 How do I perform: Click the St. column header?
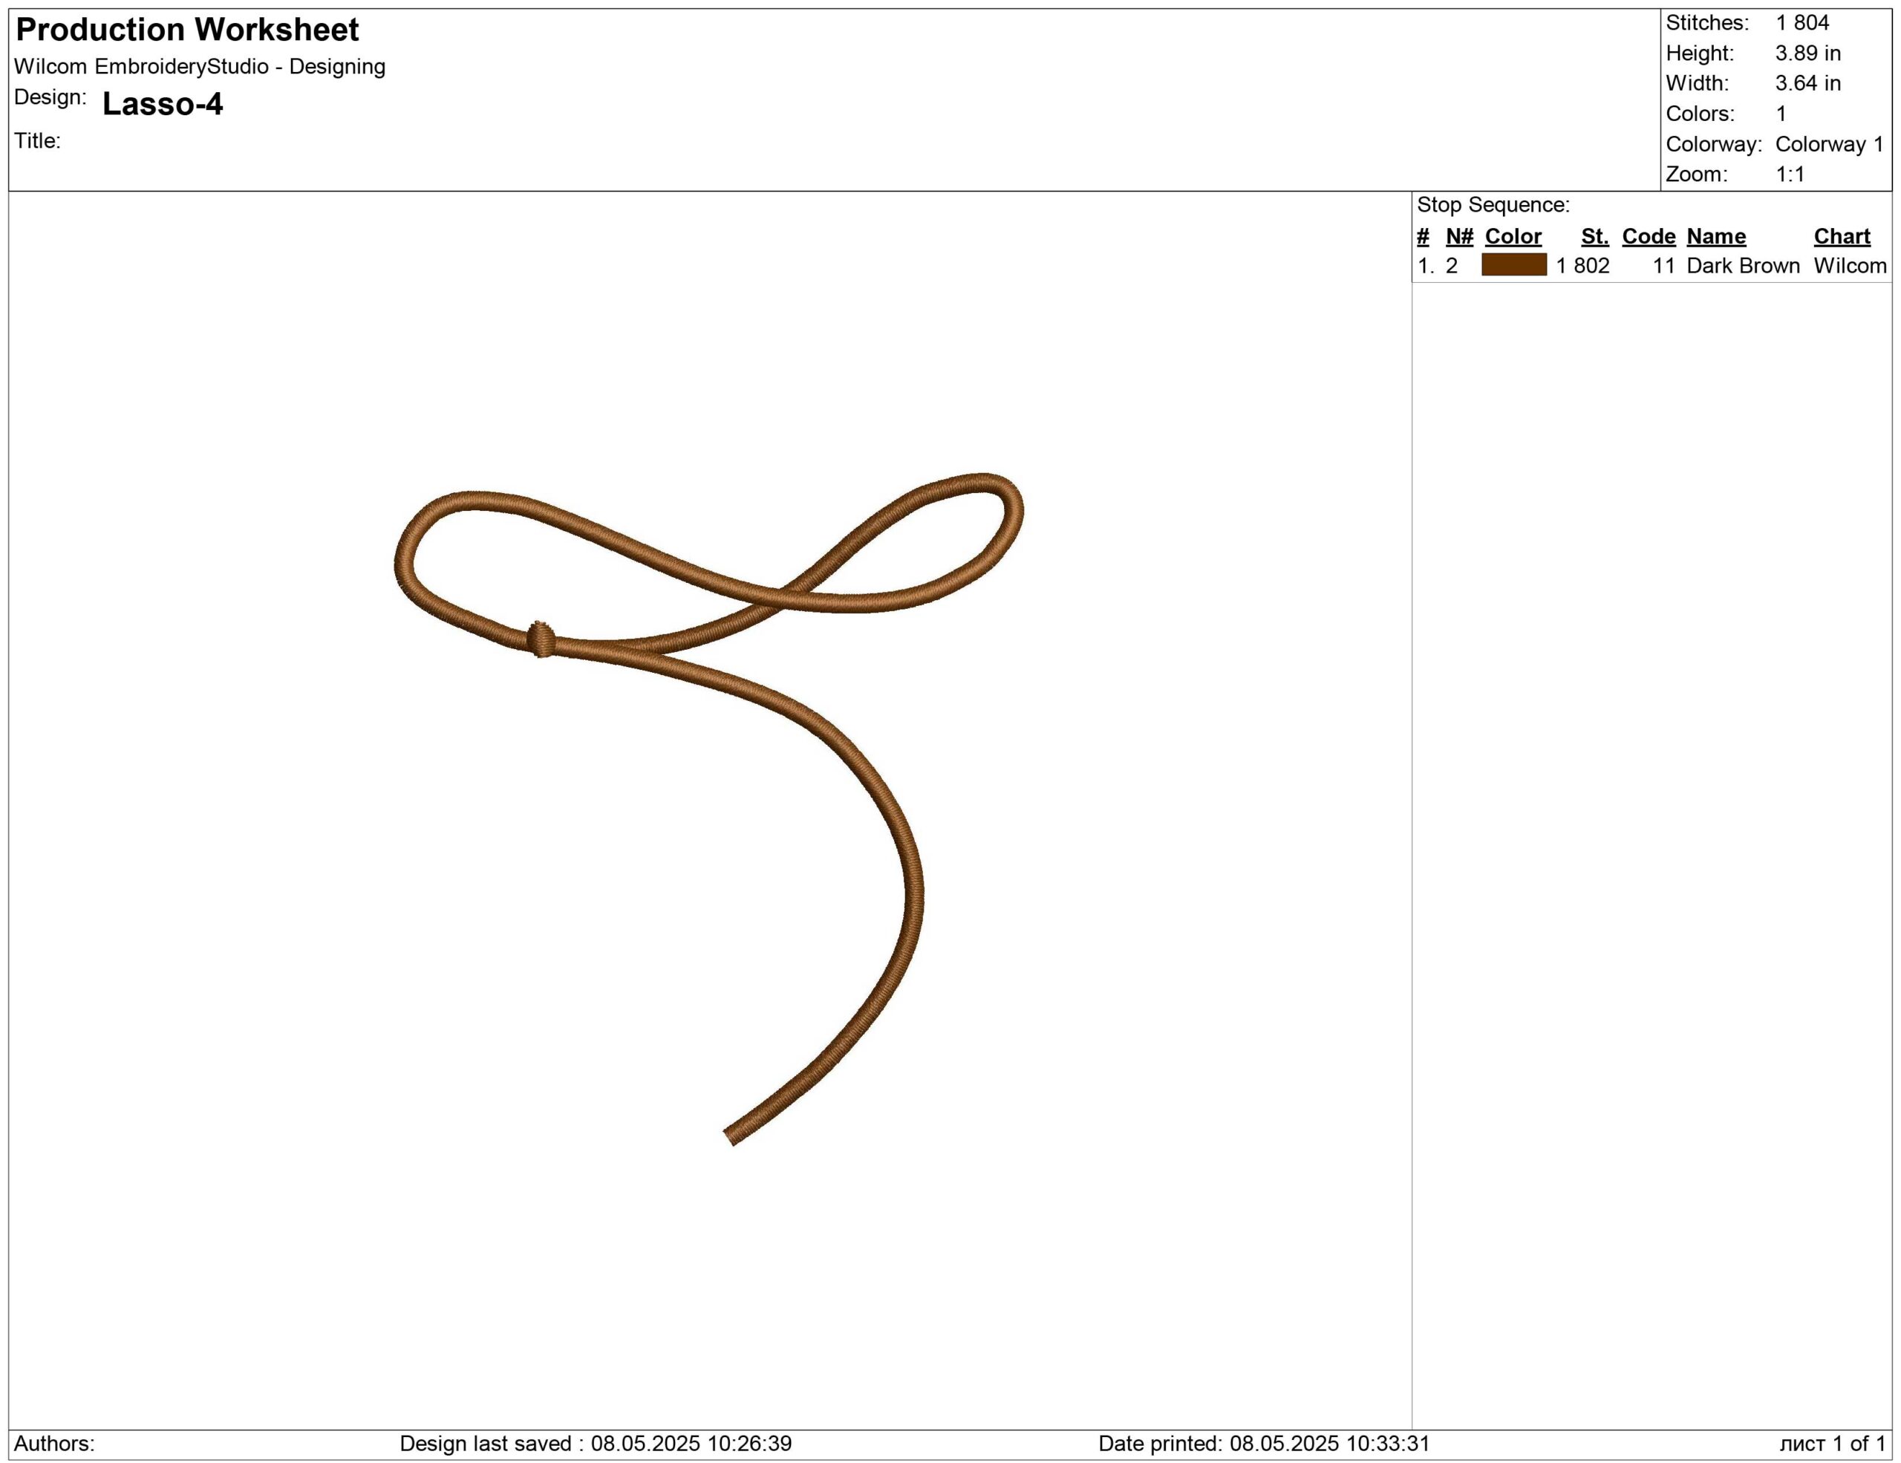[1594, 237]
